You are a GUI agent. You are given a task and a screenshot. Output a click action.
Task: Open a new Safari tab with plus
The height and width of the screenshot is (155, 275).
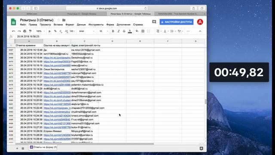pos(205,14)
